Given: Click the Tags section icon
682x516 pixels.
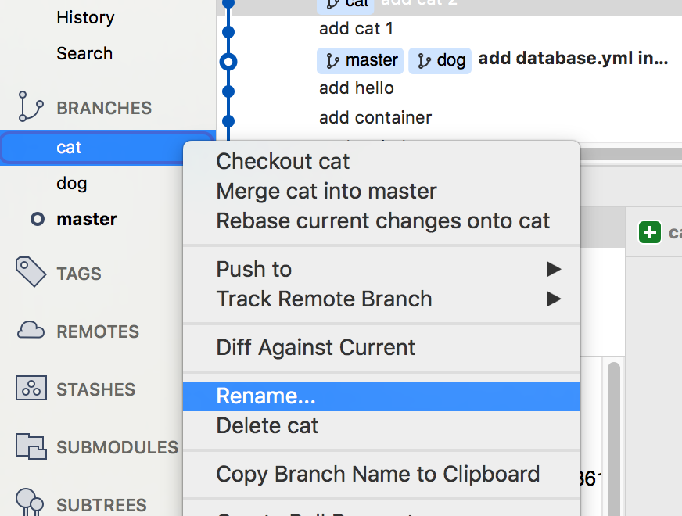Looking at the screenshot, I should pyautogui.click(x=31, y=273).
